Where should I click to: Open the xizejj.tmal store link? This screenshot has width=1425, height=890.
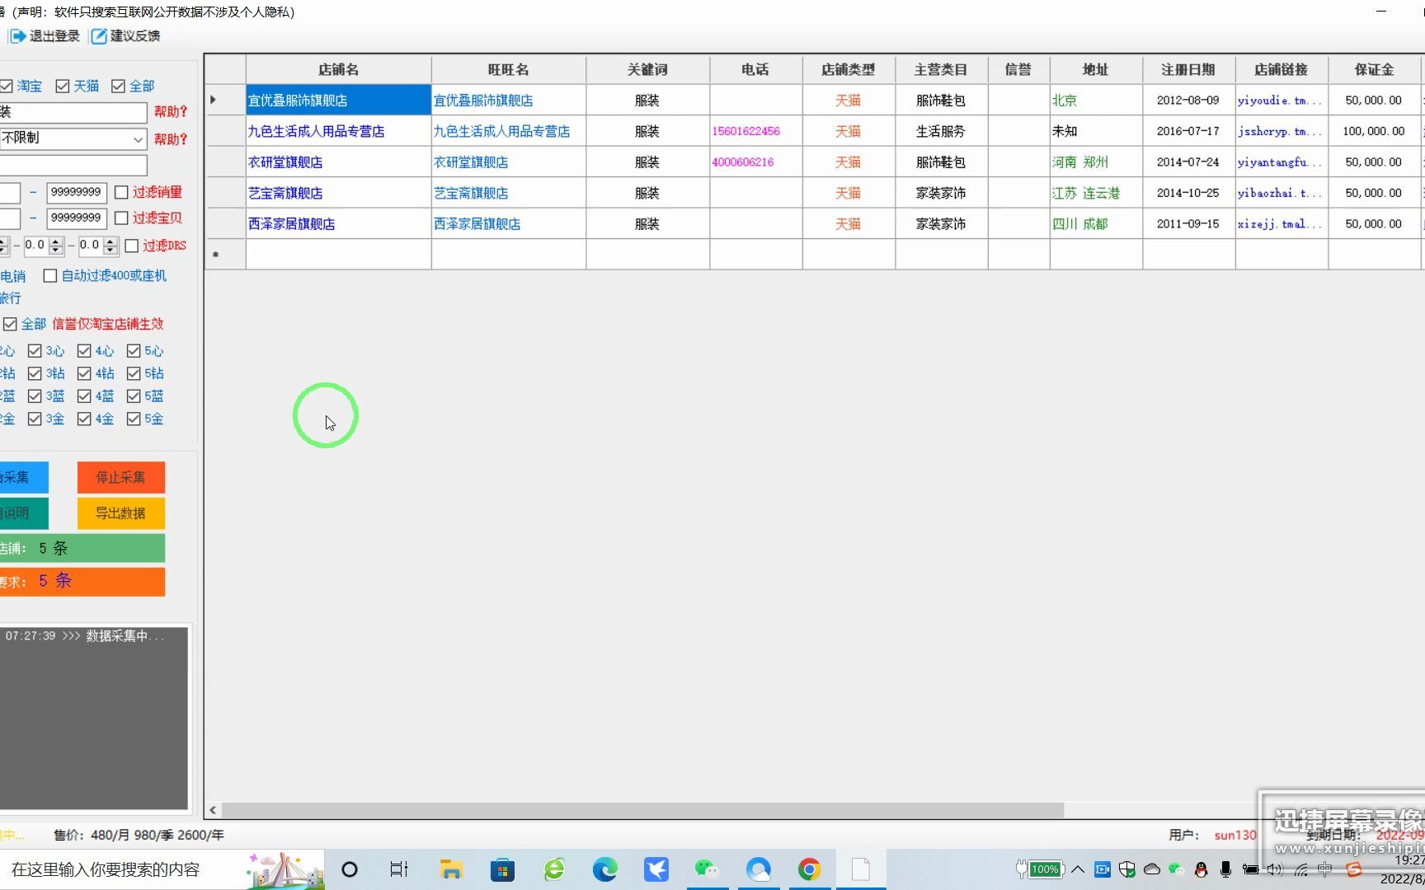[1281, 224]
